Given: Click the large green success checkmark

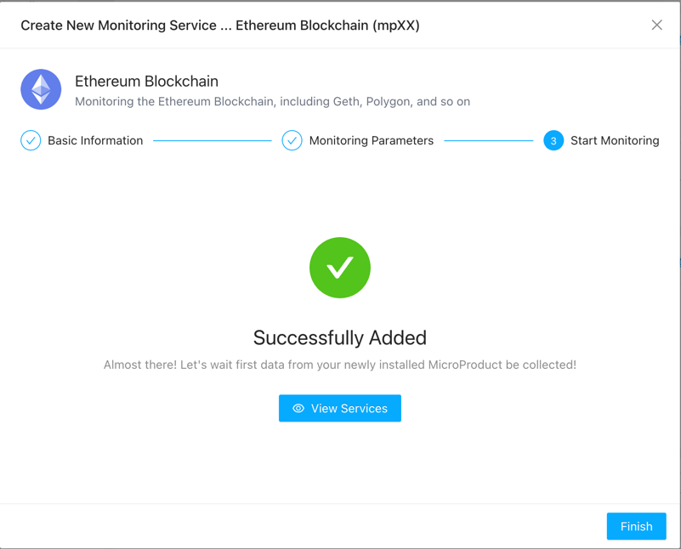Looking at the screenshot, I should click(x=340, y=268).
